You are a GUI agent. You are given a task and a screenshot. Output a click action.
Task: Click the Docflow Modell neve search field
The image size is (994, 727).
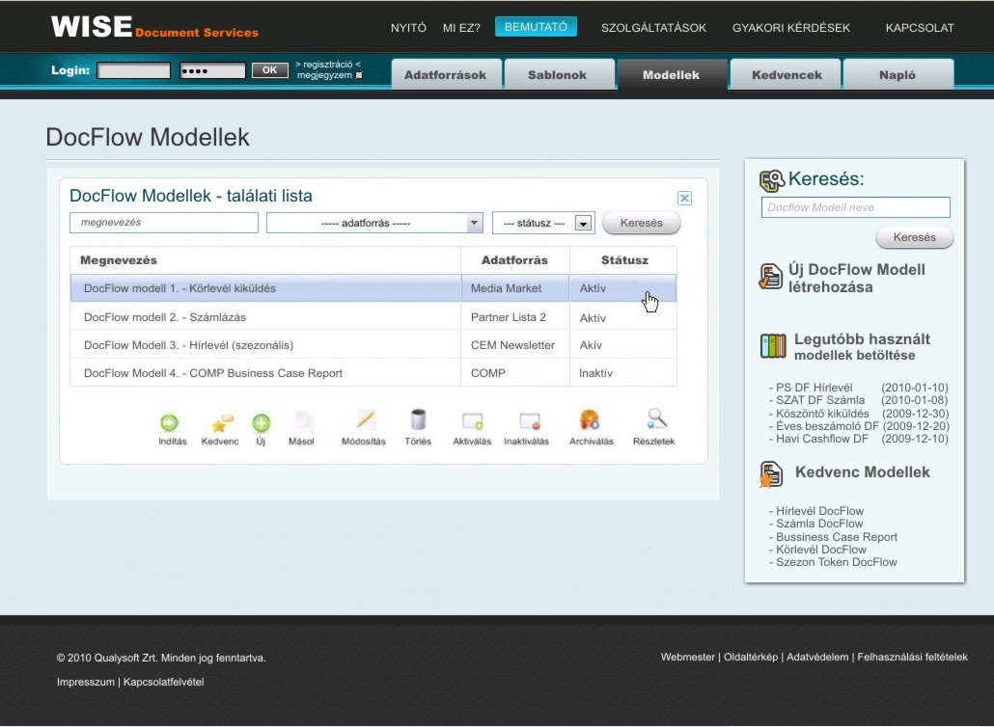[x=856, y=207]
